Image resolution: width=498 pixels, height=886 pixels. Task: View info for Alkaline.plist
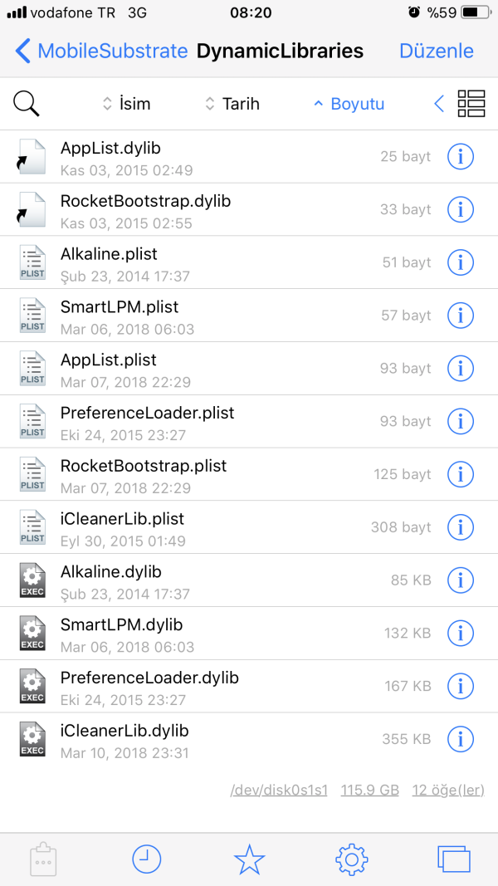(460, 262)
